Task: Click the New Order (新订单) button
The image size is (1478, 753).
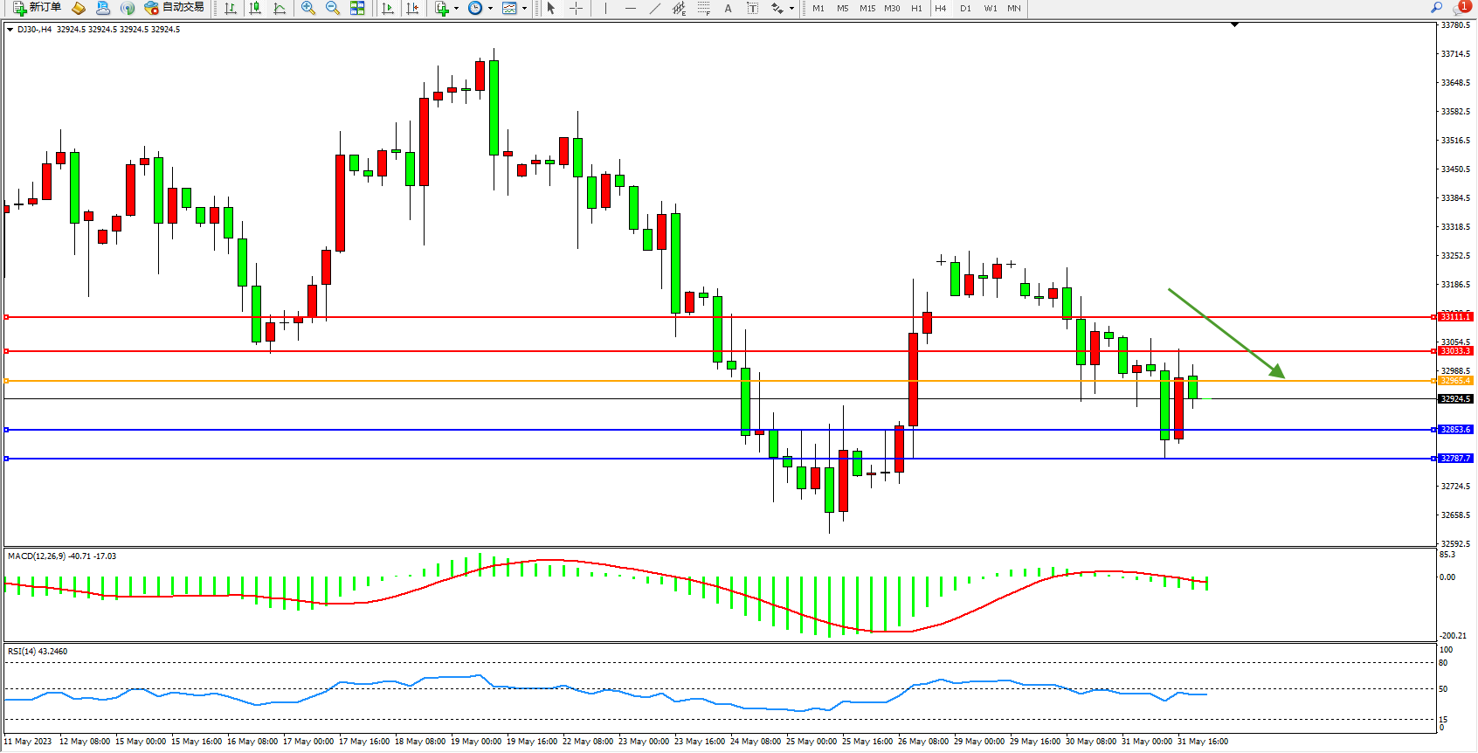Action: (37, 8)
